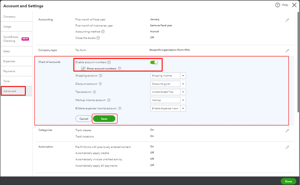Viewport: 300px width, 185px height.
Task: Show help for Discount account
Action: 100,84
